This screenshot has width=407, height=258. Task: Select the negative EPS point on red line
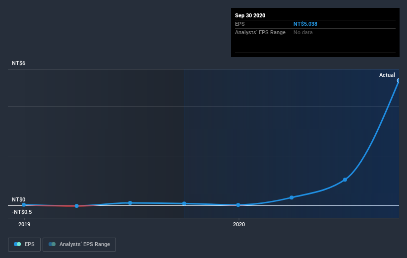click(x=76, y=206)
